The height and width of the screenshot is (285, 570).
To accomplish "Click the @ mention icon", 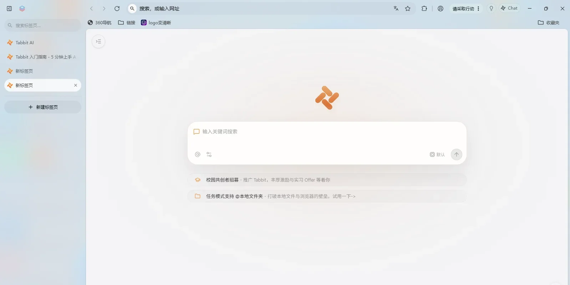I will pos(198,154).
